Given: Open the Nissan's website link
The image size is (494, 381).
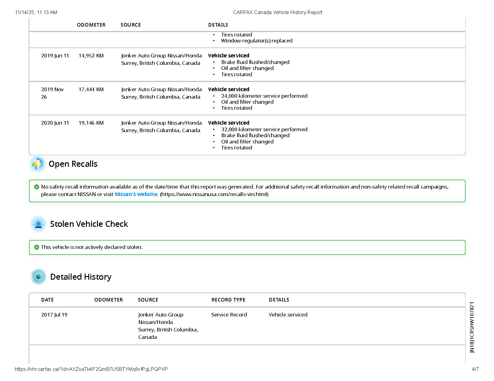Looking at the screenshot, I should tap(136, 194).
